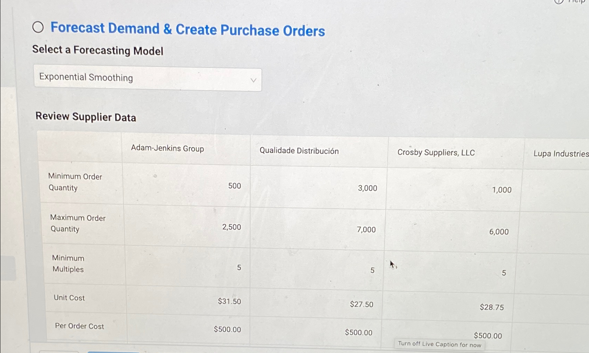Select the Crosby Suppliers, LLC column header

436,152
